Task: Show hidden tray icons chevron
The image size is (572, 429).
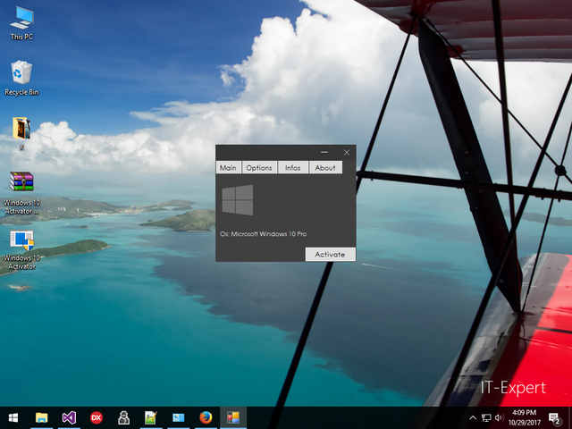Action: (x=473, y=417)
